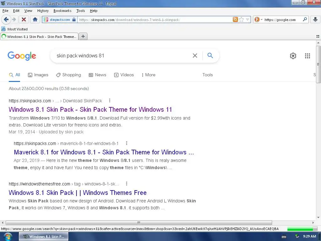
Task: Click the blue Google search magnifier
Action: coord(210,55)
